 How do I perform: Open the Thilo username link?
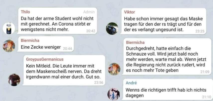25,12
